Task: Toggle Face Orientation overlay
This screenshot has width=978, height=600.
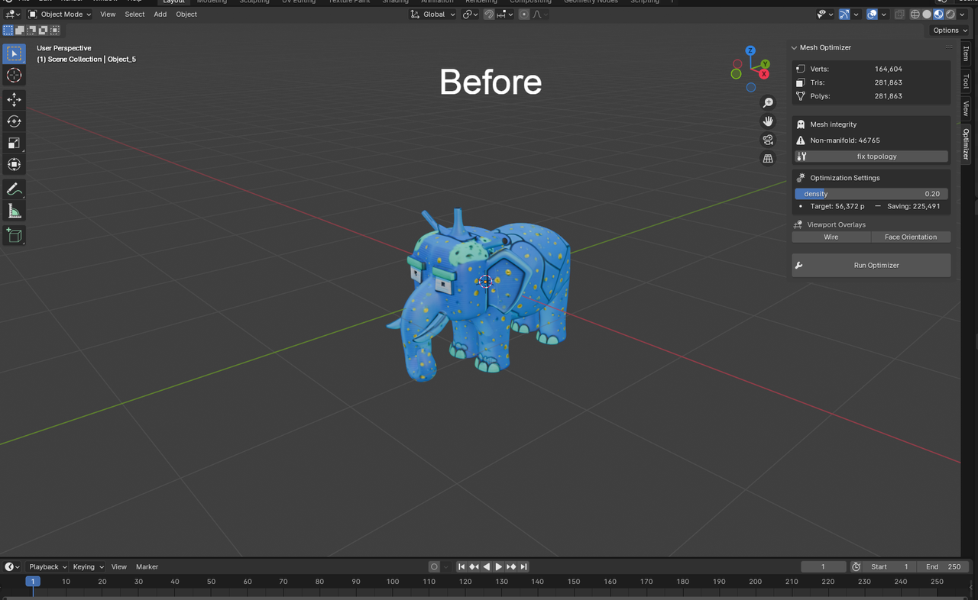Action: (911, 237)
